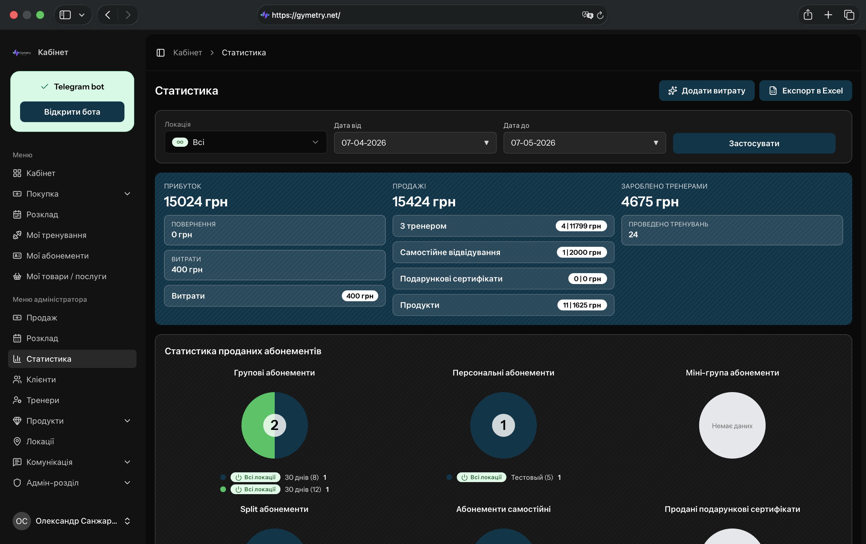Click the card icon beside Мої абонементи
866x544 pixels.
[x=17, y=256]
